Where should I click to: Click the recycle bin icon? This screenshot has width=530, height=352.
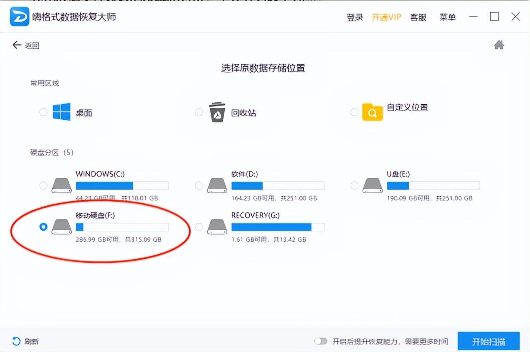[217, 112]
